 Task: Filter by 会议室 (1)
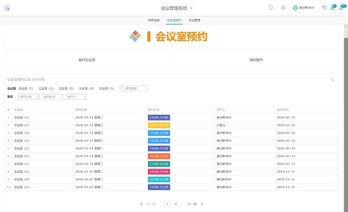tap(26, 89)
